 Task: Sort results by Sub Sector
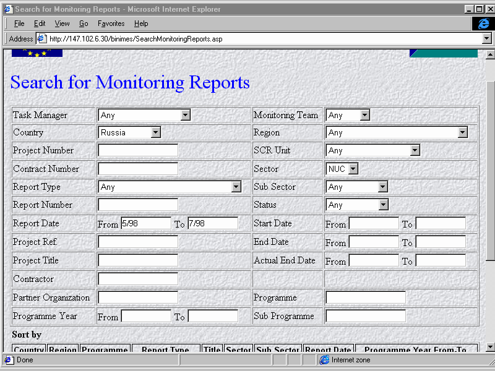(278, 349)
